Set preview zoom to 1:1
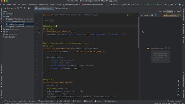Image resolution: width=185 pixels, height=104 pixels. (x=178, y=92)
